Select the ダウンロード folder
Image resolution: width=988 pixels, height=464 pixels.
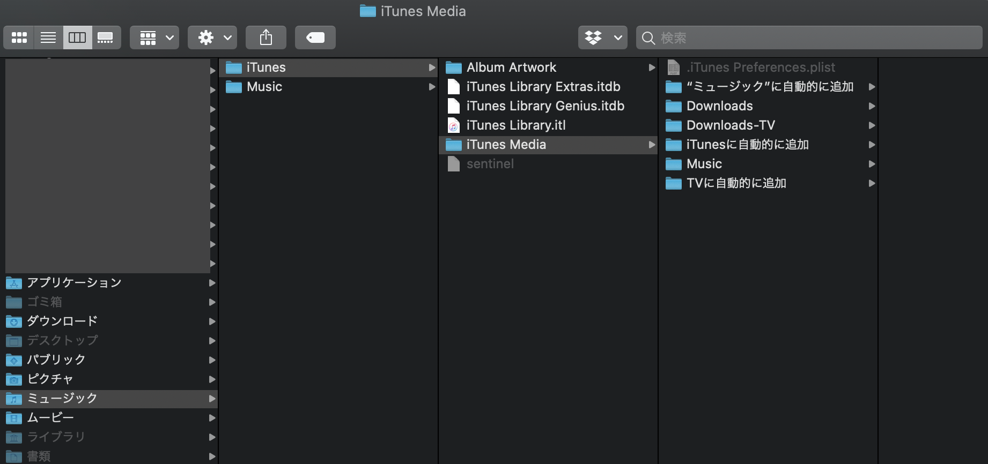coord(109,321)
